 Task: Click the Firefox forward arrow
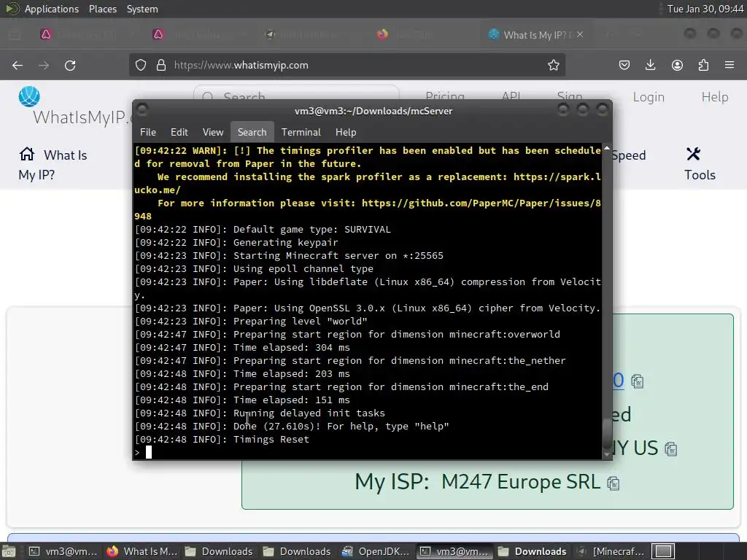click(x=44, y=65)
